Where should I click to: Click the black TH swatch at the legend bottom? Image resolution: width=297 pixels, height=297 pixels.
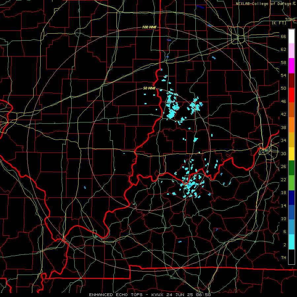click(291, 257)
